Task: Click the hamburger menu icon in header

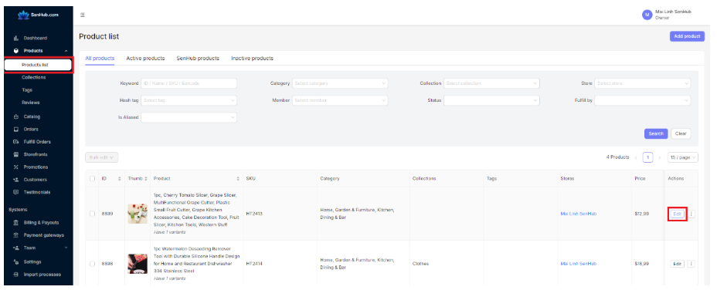Action: pos(83,15)
